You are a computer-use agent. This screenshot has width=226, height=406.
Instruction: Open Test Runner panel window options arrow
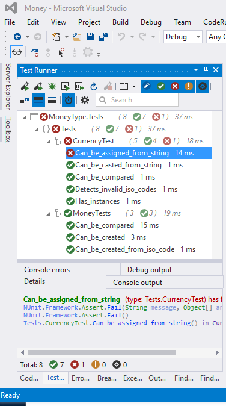tap(196, 70)
